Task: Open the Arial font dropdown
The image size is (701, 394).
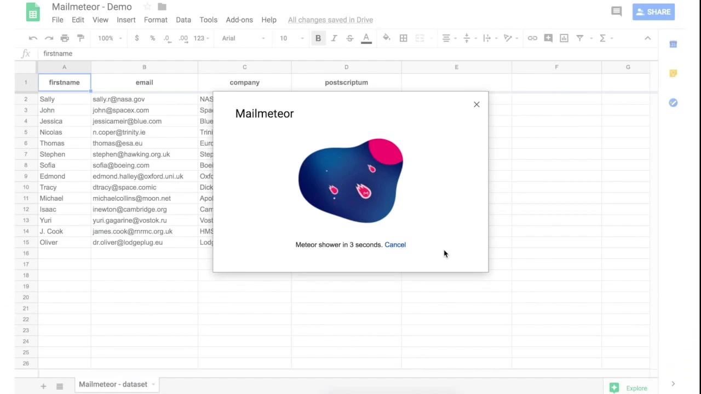Action: pyautogui.click(x=244, y=38)
